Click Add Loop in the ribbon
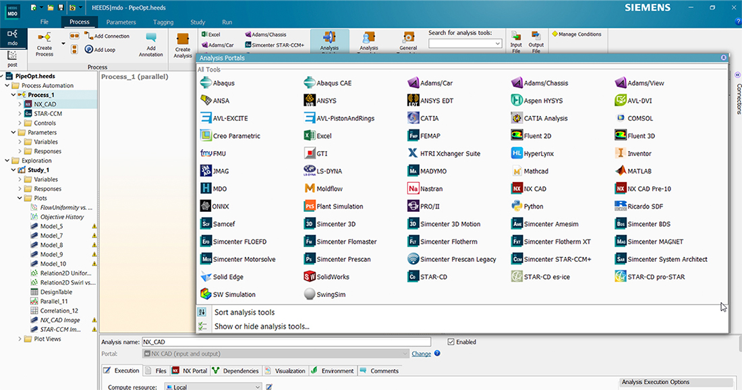742x390 pixels. [100, 49]
